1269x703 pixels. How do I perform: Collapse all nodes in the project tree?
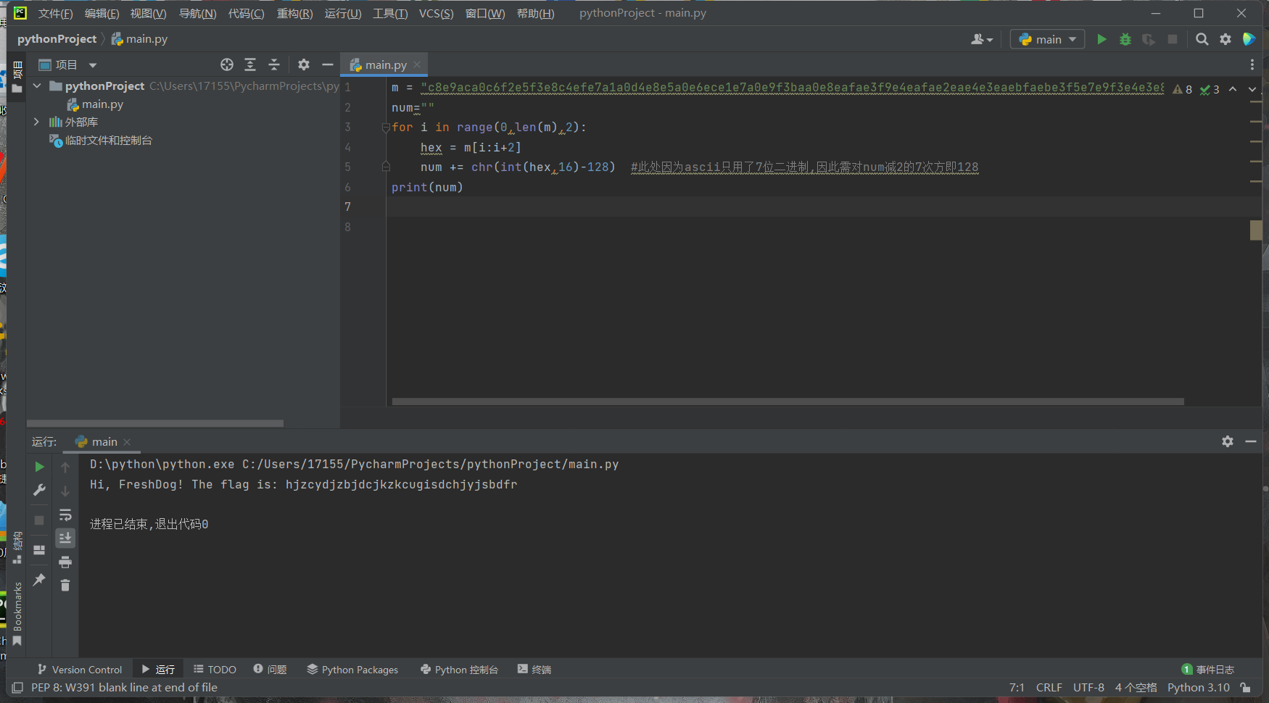tap(274, 65)
